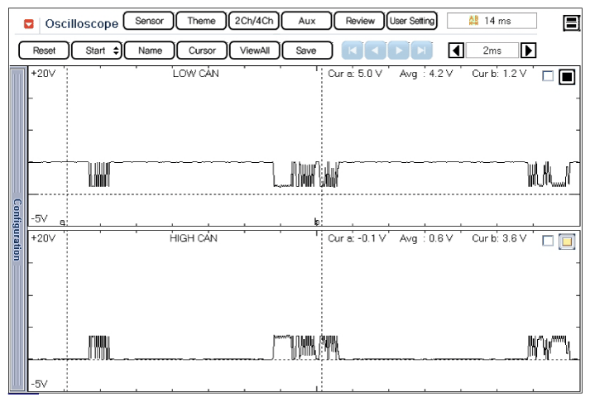
Task: Increase time base with right arrow
Action: tap(529, 50)
